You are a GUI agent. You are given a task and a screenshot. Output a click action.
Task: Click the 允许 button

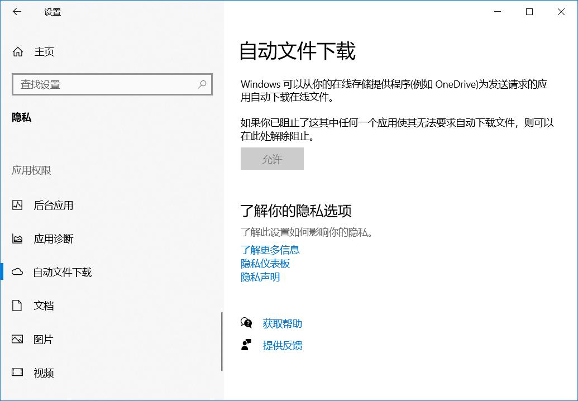click(272, 159)
